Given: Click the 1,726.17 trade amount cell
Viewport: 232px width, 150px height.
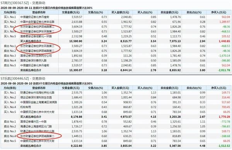Looking at the screenshot, I should 77,127.
